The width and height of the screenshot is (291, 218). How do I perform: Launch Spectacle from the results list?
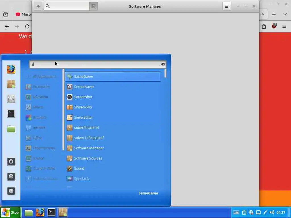pos(113,179)
